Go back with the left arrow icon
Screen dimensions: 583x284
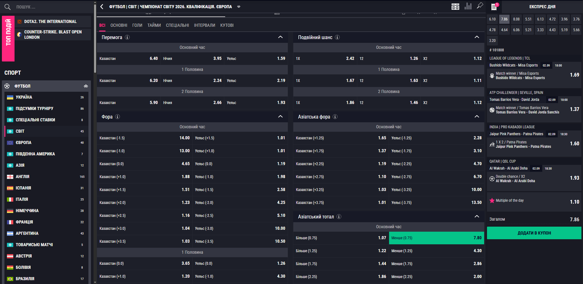tap(102, 7)
